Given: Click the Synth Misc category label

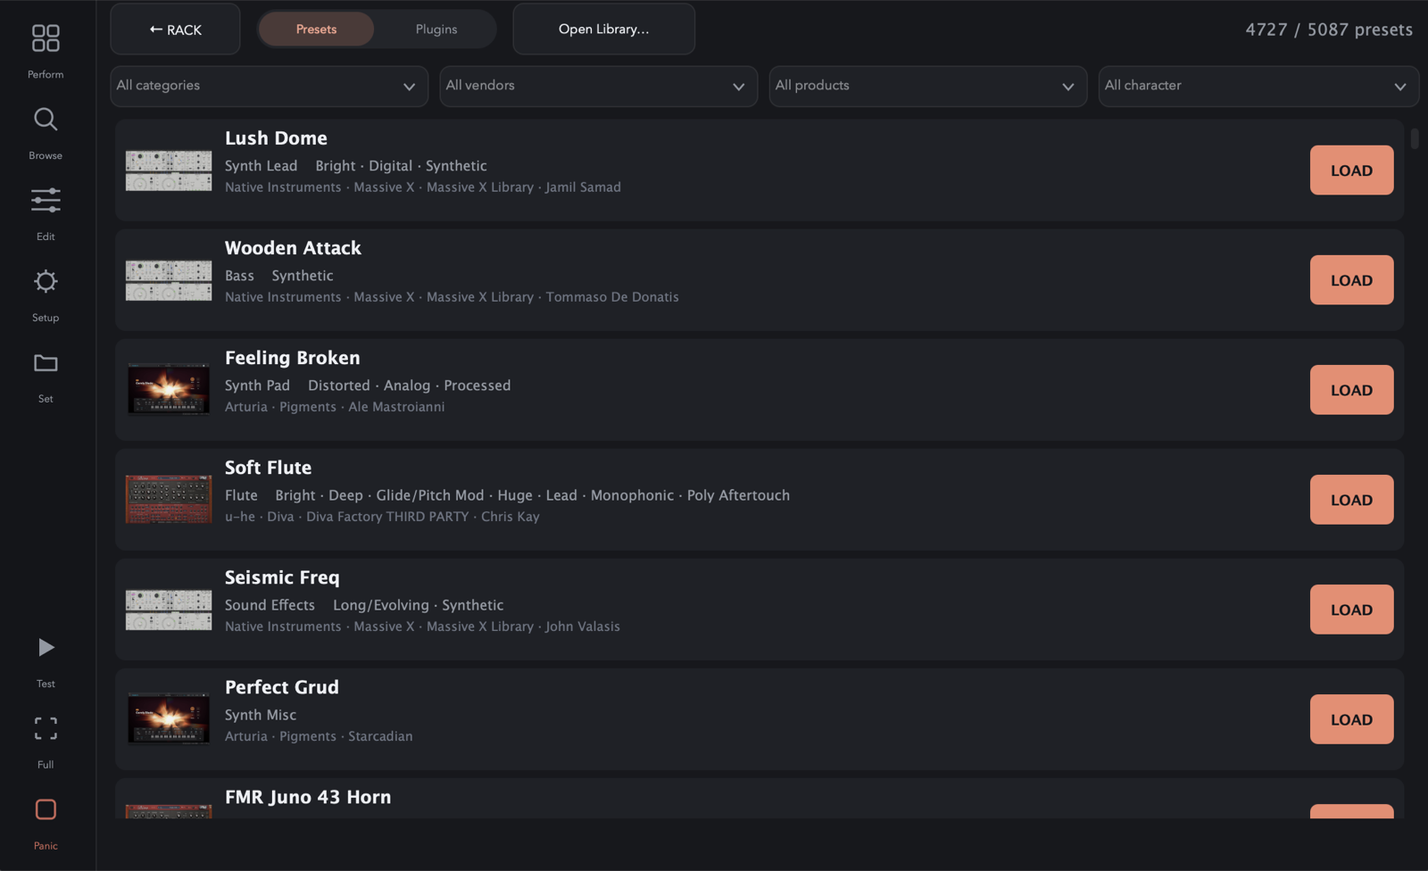Looking at the screenshot, I should point(261,715).
